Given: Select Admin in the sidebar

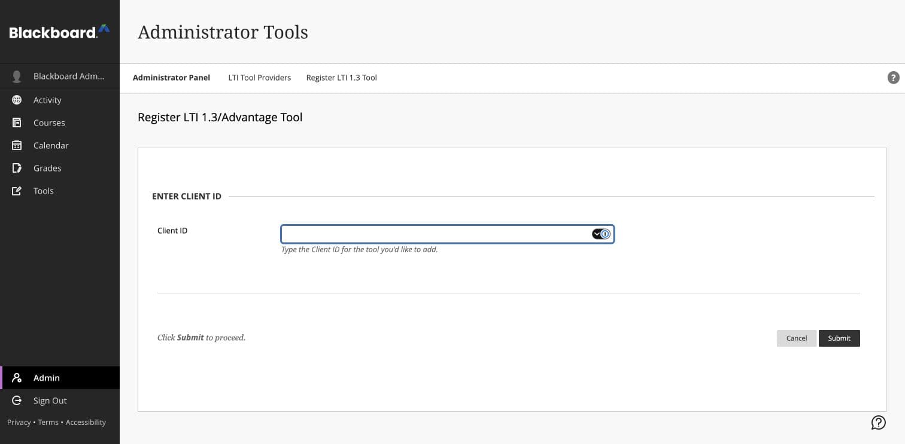Looking at the screenshot, I should click(x=60, y=378).
